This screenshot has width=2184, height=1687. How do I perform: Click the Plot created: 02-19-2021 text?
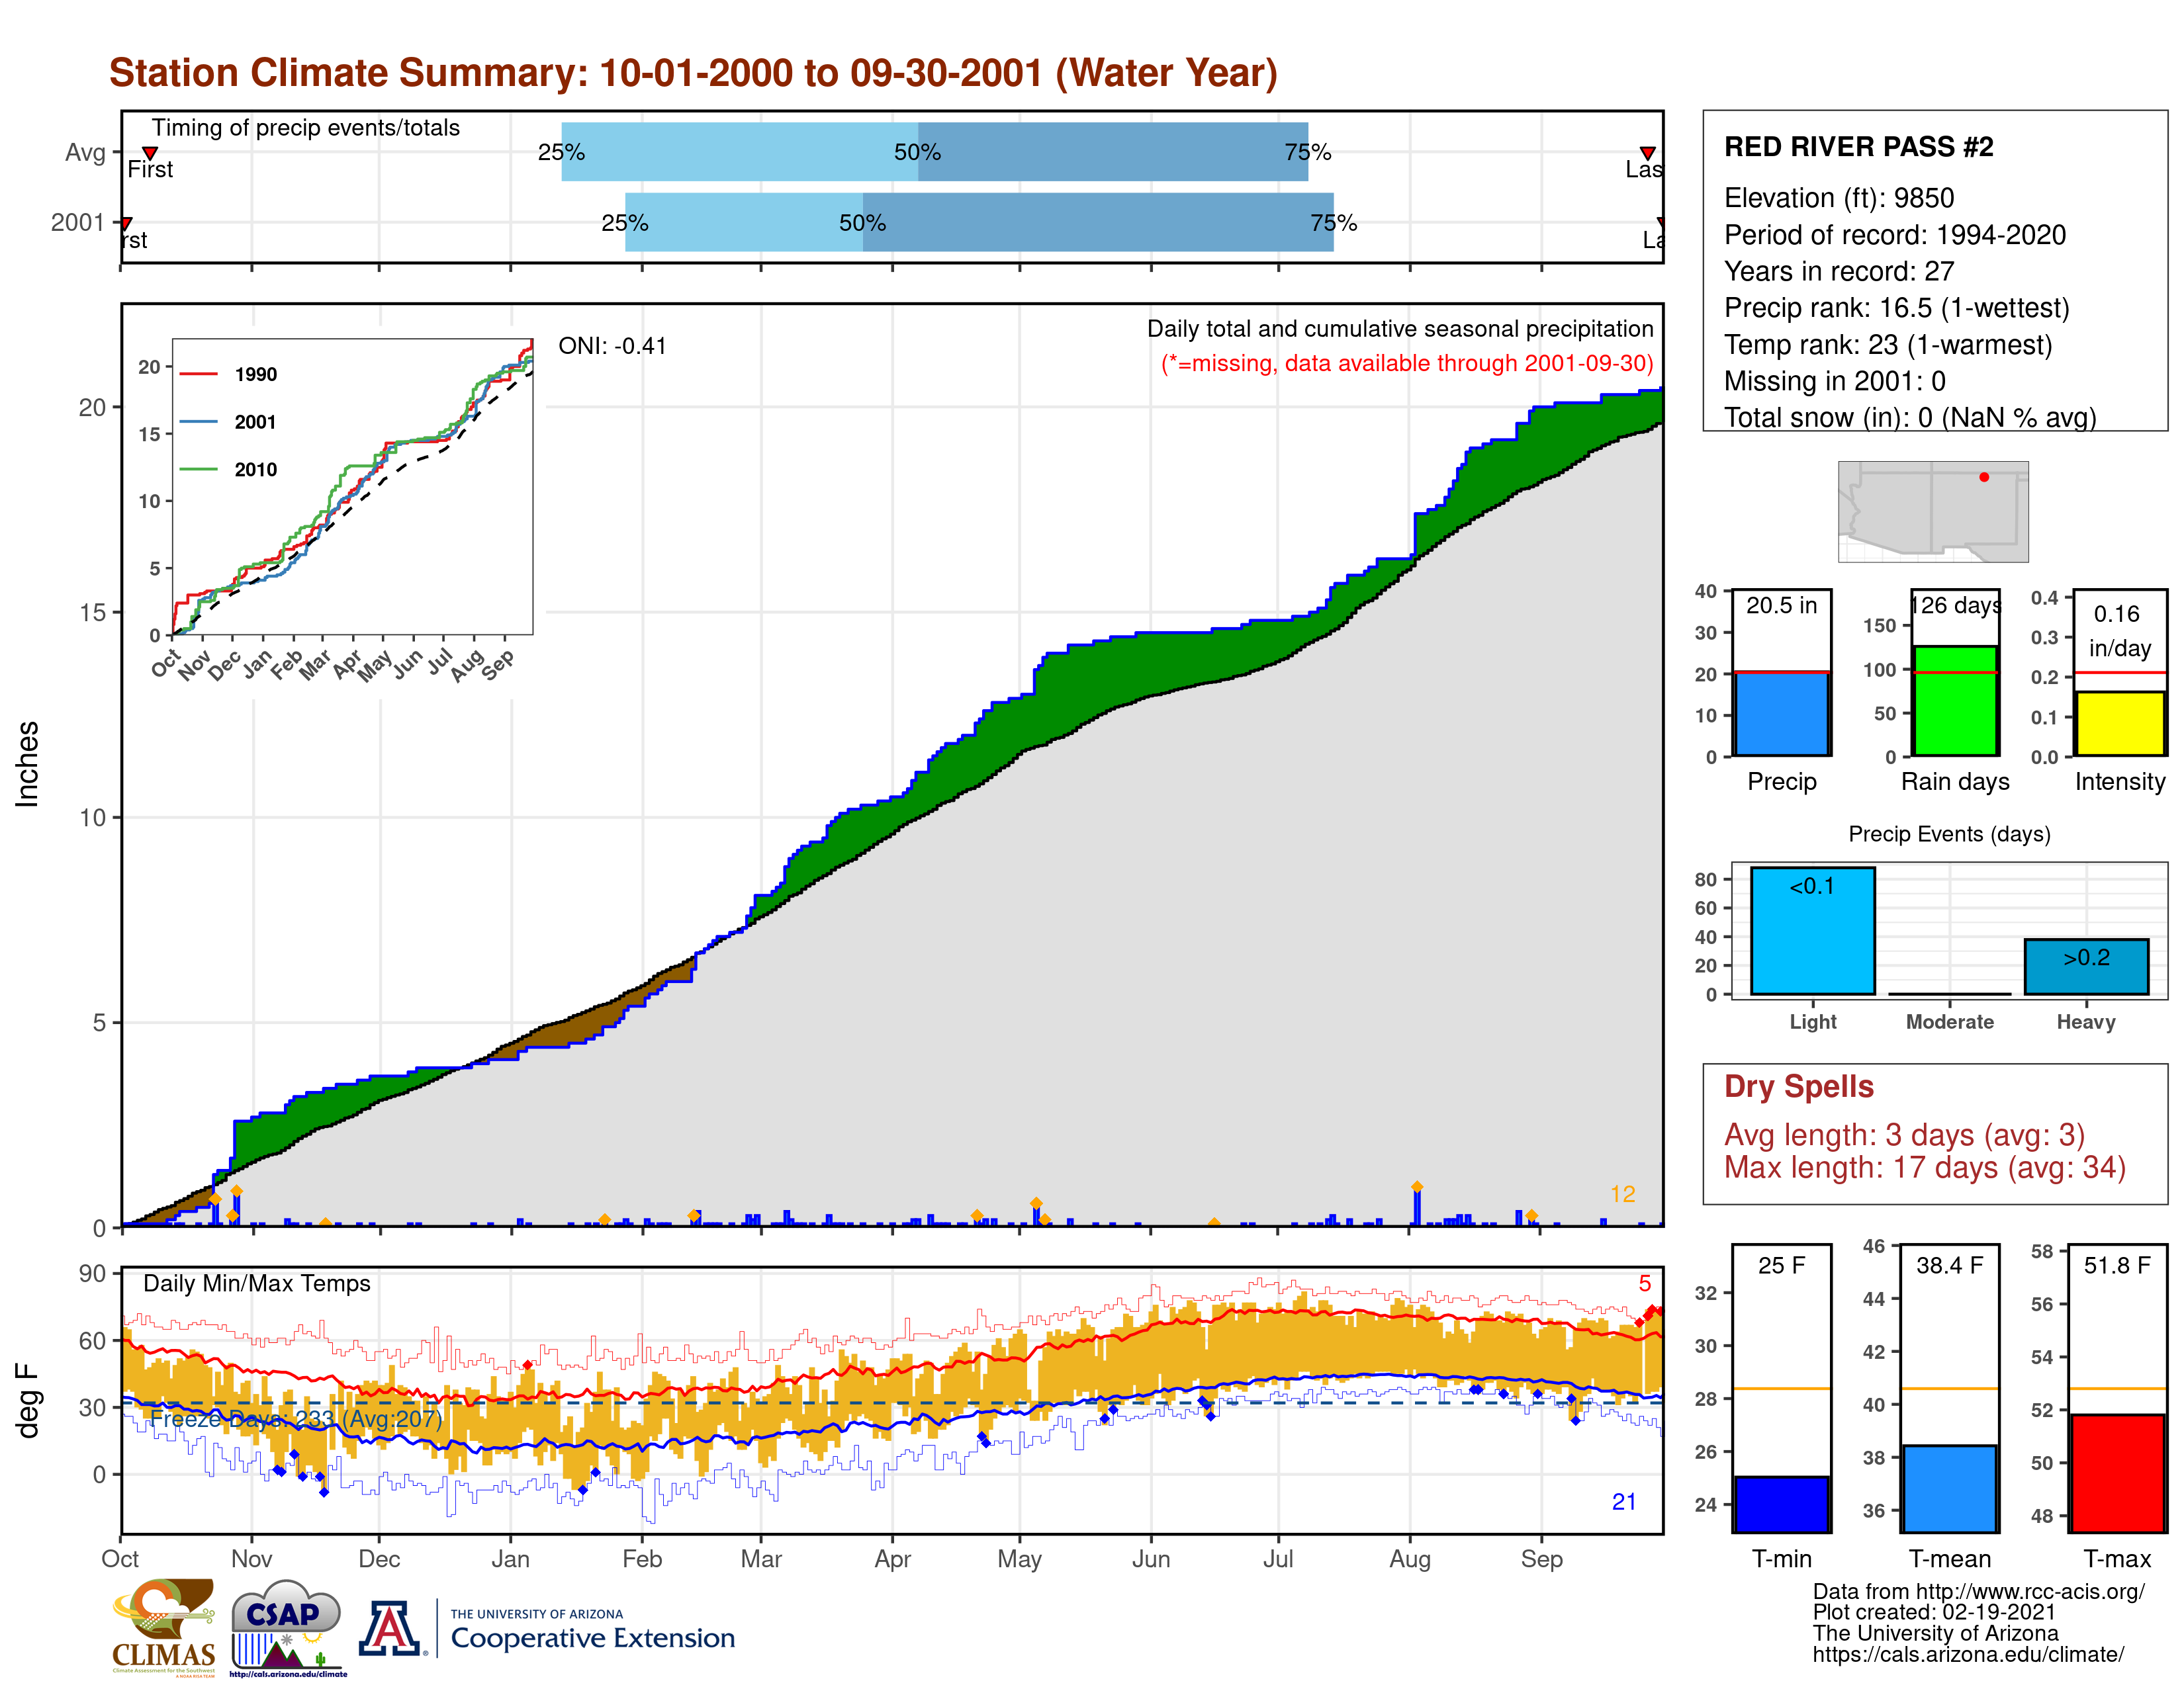(1934, 1612)
